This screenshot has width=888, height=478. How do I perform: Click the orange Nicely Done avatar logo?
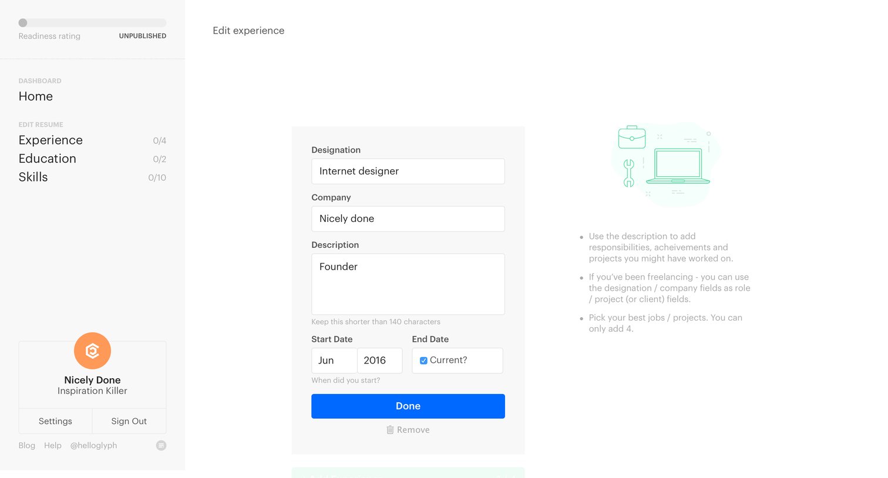click(92, 351)
